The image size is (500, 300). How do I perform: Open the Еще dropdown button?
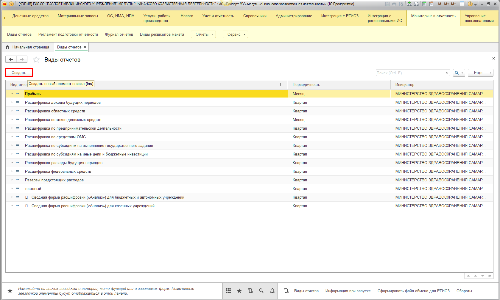point(480,73)
